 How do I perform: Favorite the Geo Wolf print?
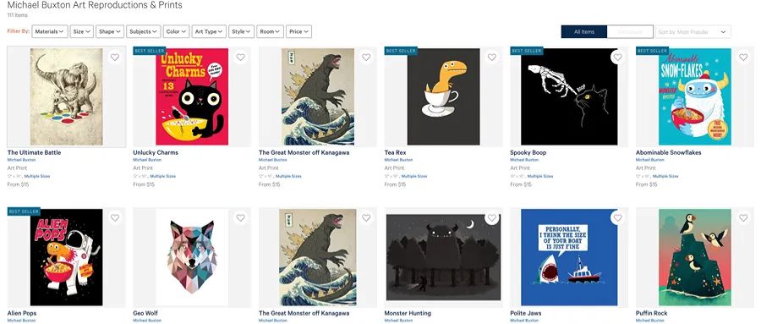(240, 218)
